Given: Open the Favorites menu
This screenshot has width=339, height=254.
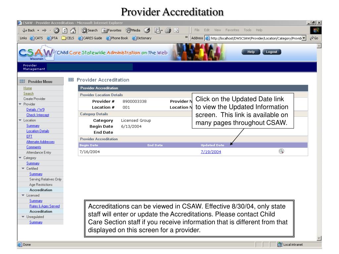Looking at the screenshot, I should (x=232, y=30).
